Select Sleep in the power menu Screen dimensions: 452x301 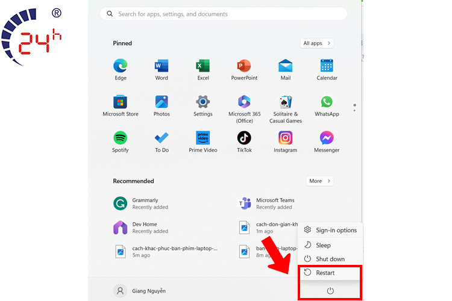tap(330, 245)
